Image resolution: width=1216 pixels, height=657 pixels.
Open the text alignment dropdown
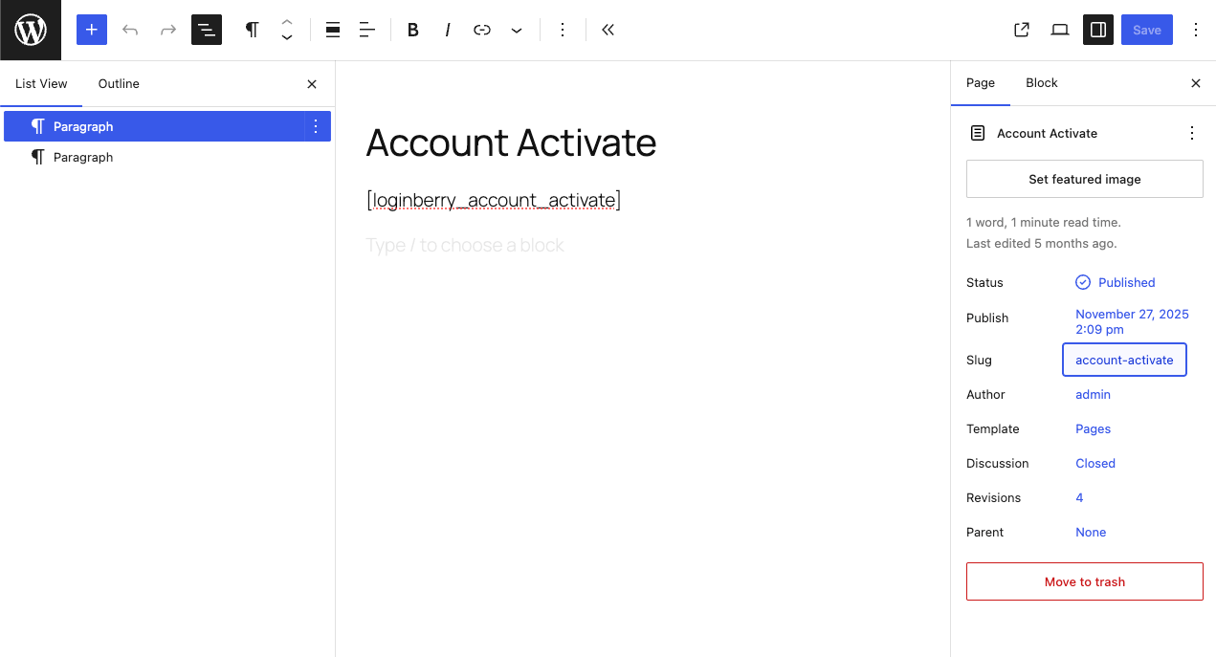pos(367,30)
